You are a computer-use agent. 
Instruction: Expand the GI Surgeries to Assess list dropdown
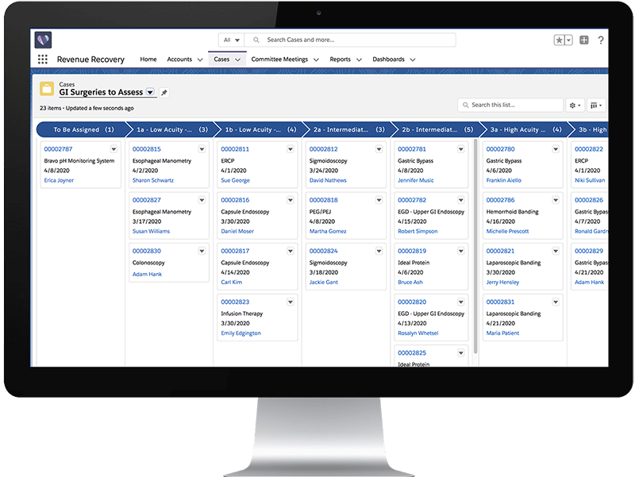pyautogui.click(x=150, y=93)
